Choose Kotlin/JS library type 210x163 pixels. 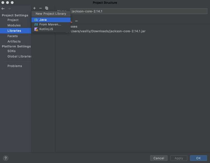click(x=51, y=29)
